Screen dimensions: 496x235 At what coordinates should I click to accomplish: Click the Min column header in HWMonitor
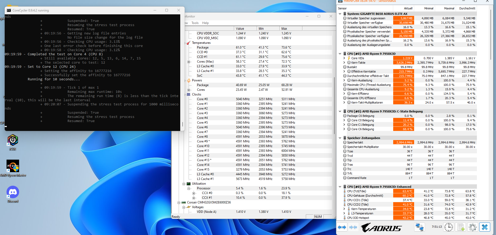pyautogui.click(x=268, y=29)
